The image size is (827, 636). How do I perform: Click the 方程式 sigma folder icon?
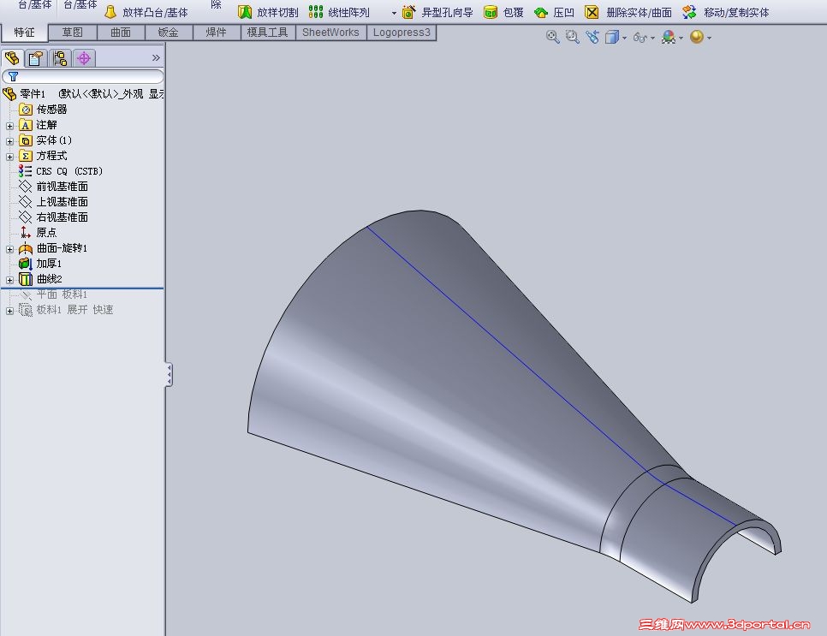(x=26, y=156)
